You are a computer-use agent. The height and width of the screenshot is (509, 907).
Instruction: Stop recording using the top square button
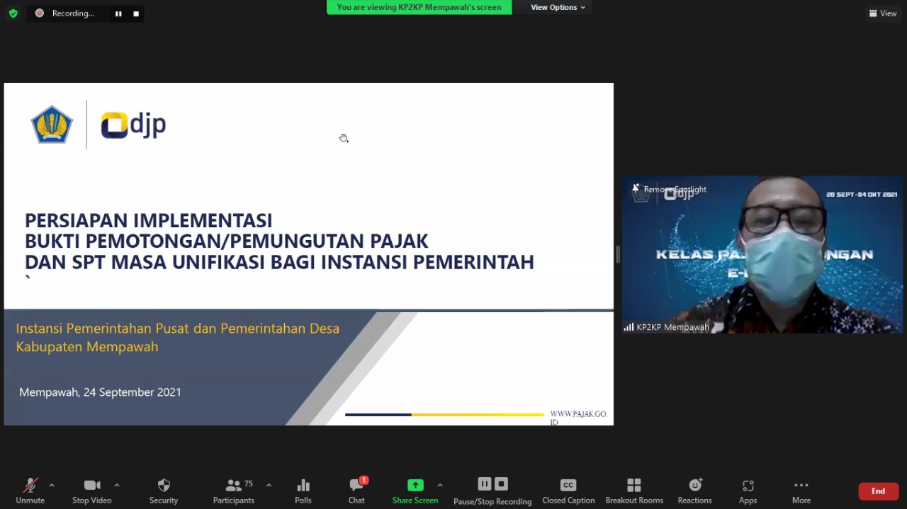pos(136,13)
